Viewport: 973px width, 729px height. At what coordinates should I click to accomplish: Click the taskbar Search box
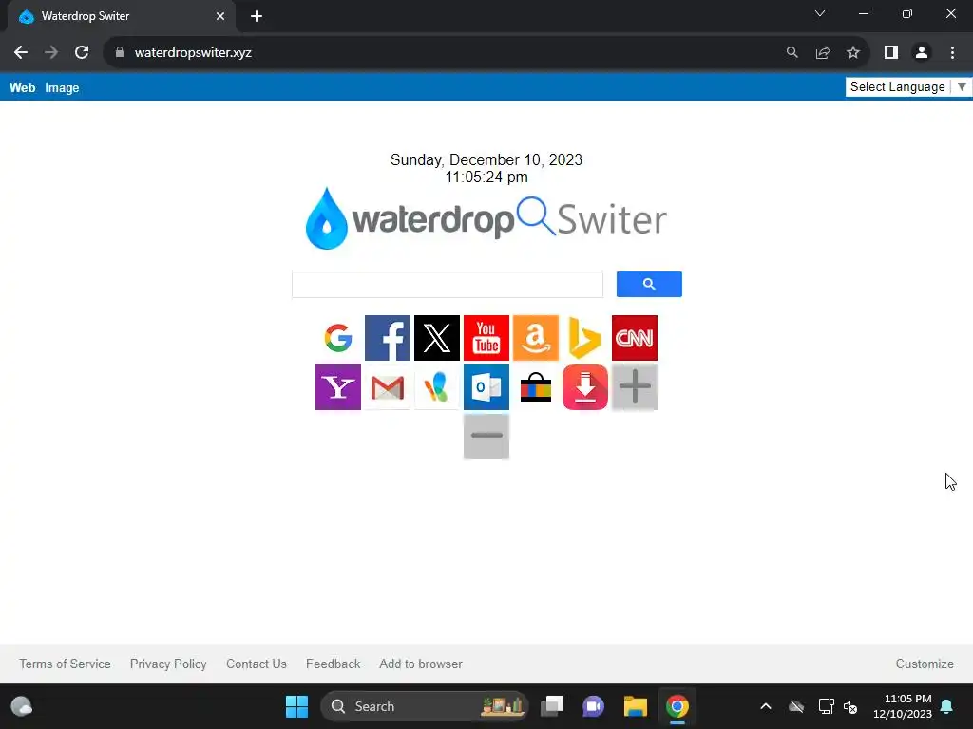(424, 706)
